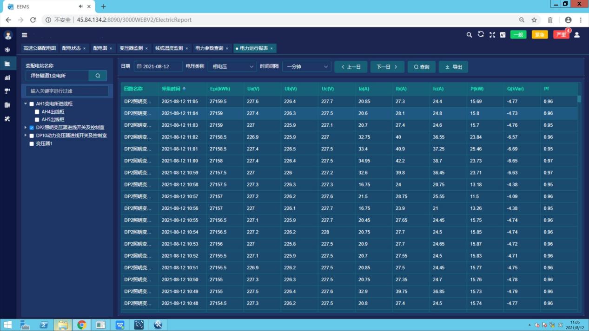The width and height of the screenshot is (589, 331).
Task: Switch to the 变压器监测 tab
Action: pyautogui.click(x=131, y=48)
